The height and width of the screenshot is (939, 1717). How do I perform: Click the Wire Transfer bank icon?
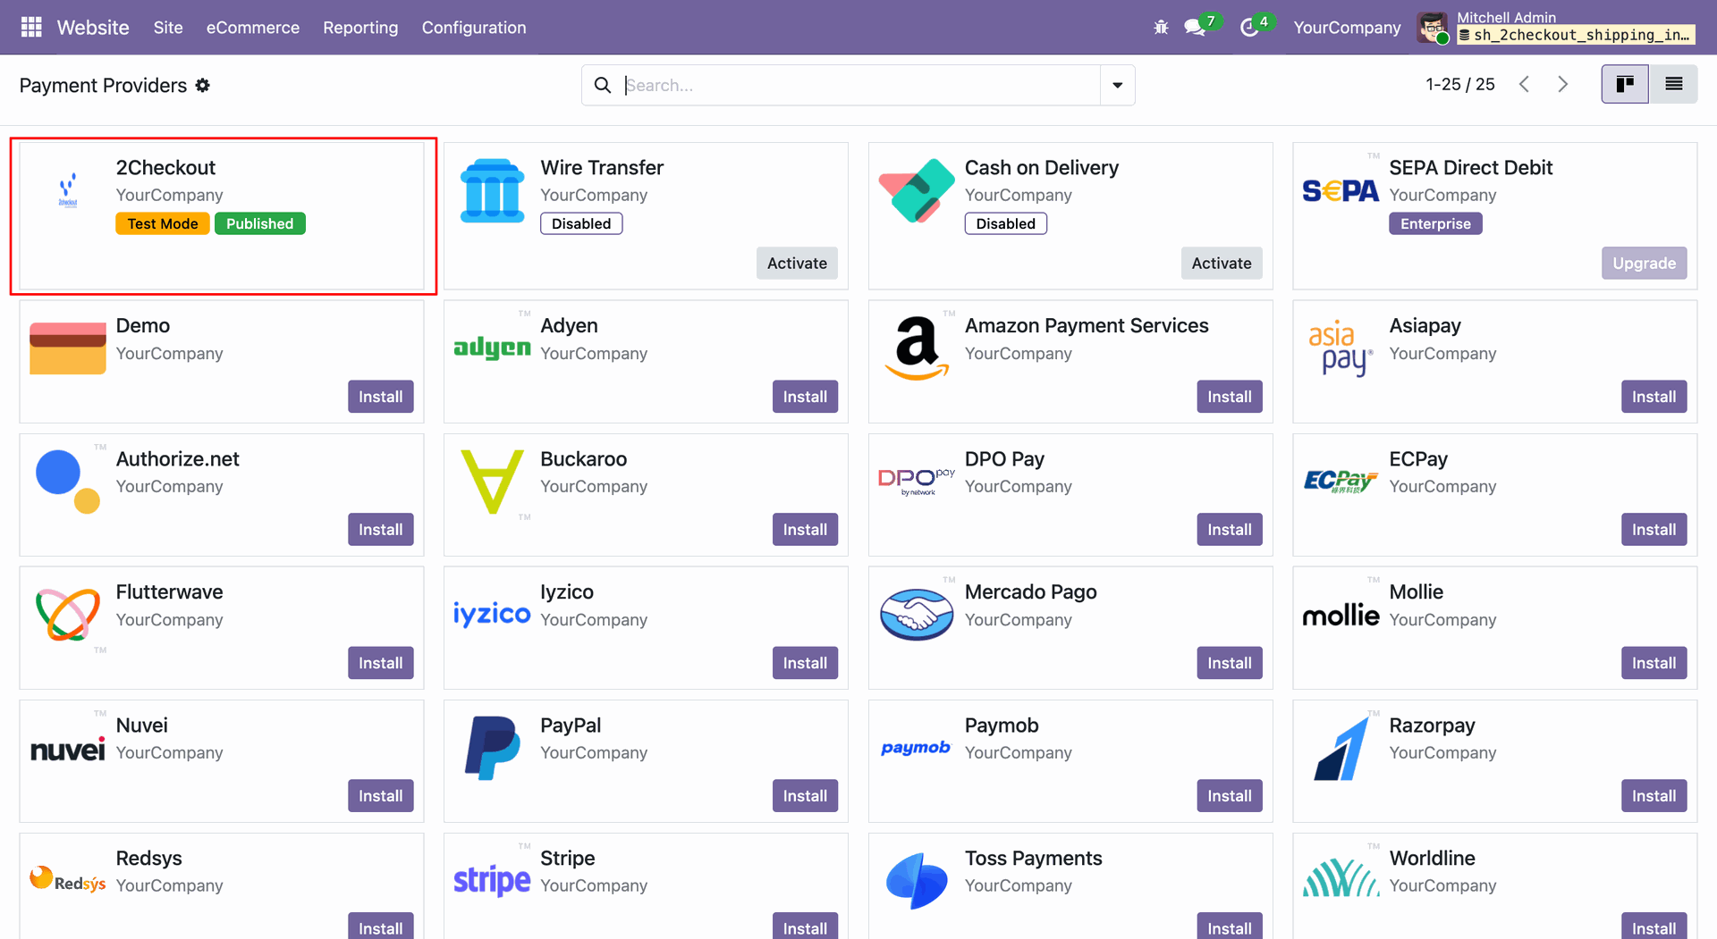pos(492,190)
